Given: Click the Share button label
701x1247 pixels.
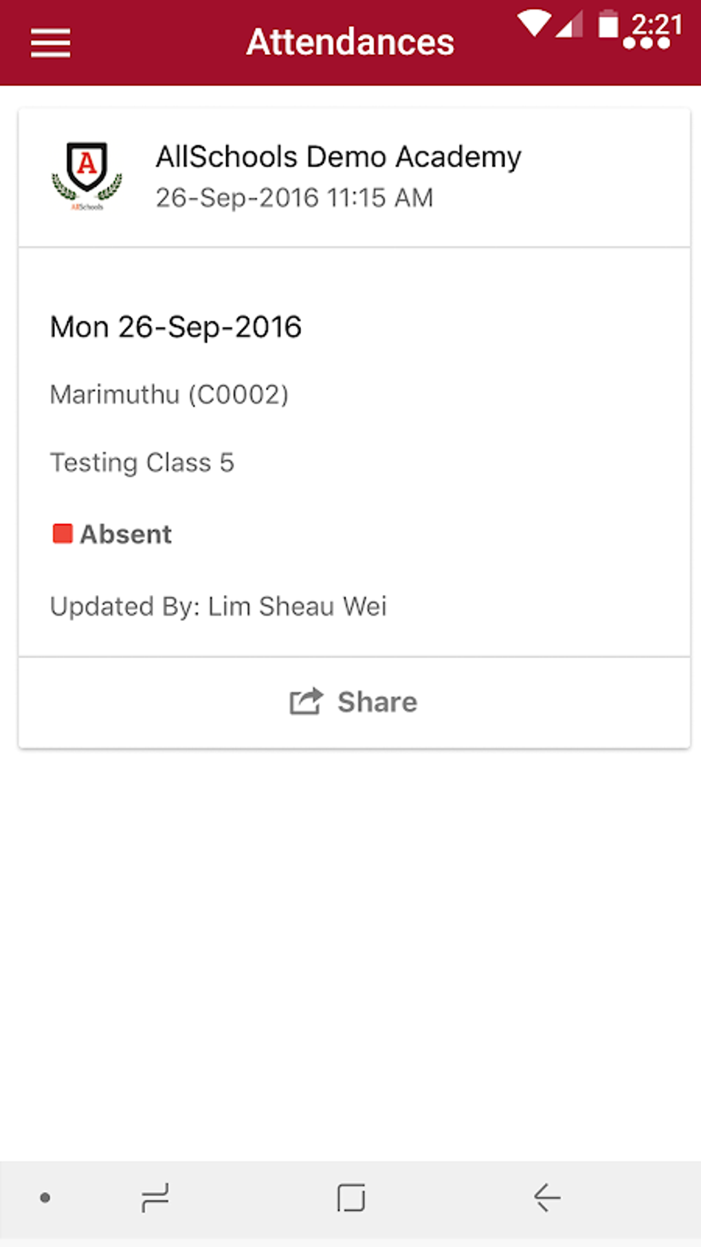Looking at the screenshot, I should (x=377, y=702).
